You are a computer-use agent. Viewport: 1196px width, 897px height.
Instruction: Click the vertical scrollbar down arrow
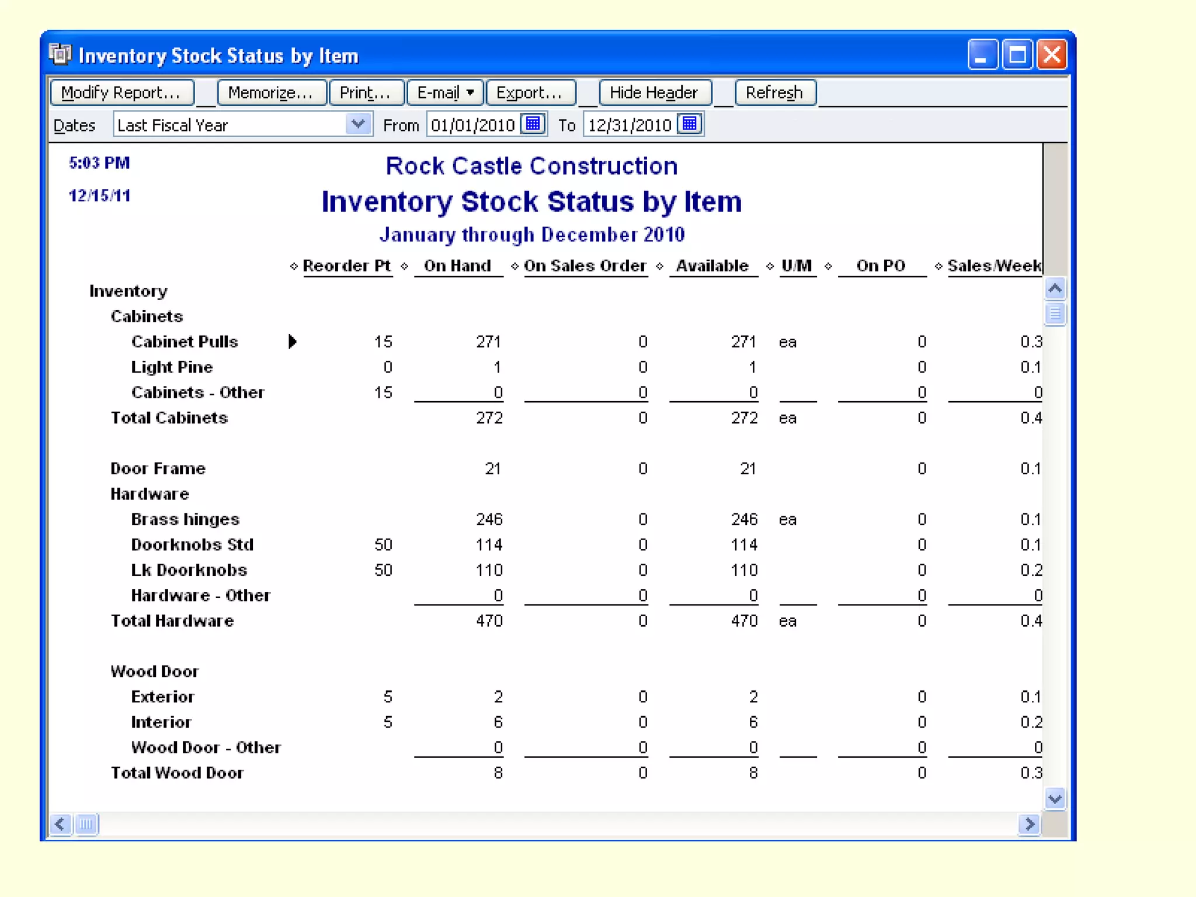point(1055,798)
